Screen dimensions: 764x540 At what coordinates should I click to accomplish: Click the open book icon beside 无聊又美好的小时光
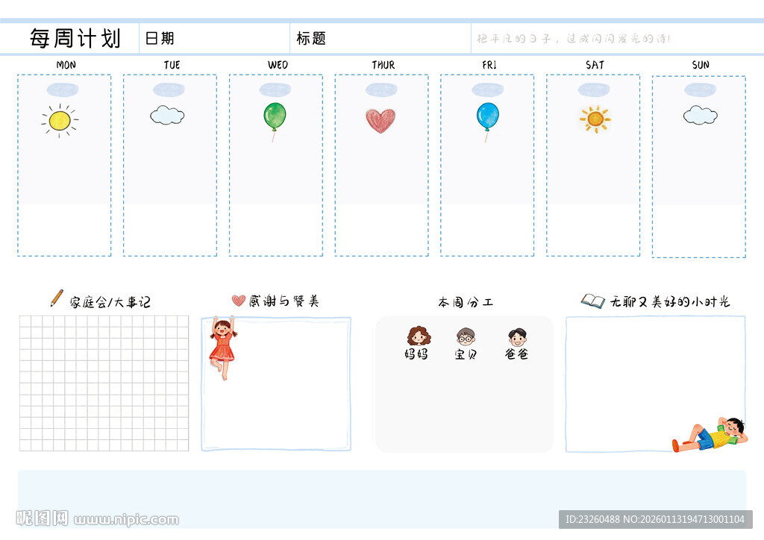(x=592, y=301)
